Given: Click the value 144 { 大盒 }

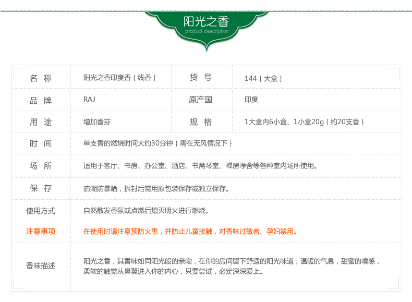Looking at the screenshot, I should [263, 79].
